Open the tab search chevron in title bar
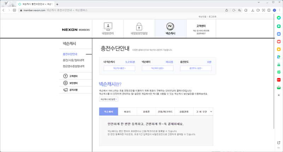This screenshot has height=152, width=283. (x=259, y=2)
